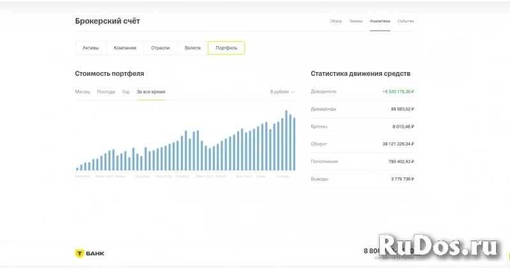510x268 pixels.
Task: Choose the Компании analytics segment
Action: 125,48
